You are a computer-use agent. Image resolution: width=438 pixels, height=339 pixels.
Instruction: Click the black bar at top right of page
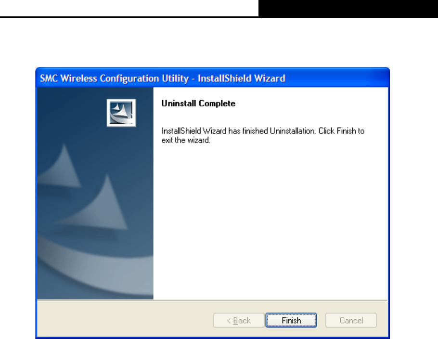tap(348, 9)
